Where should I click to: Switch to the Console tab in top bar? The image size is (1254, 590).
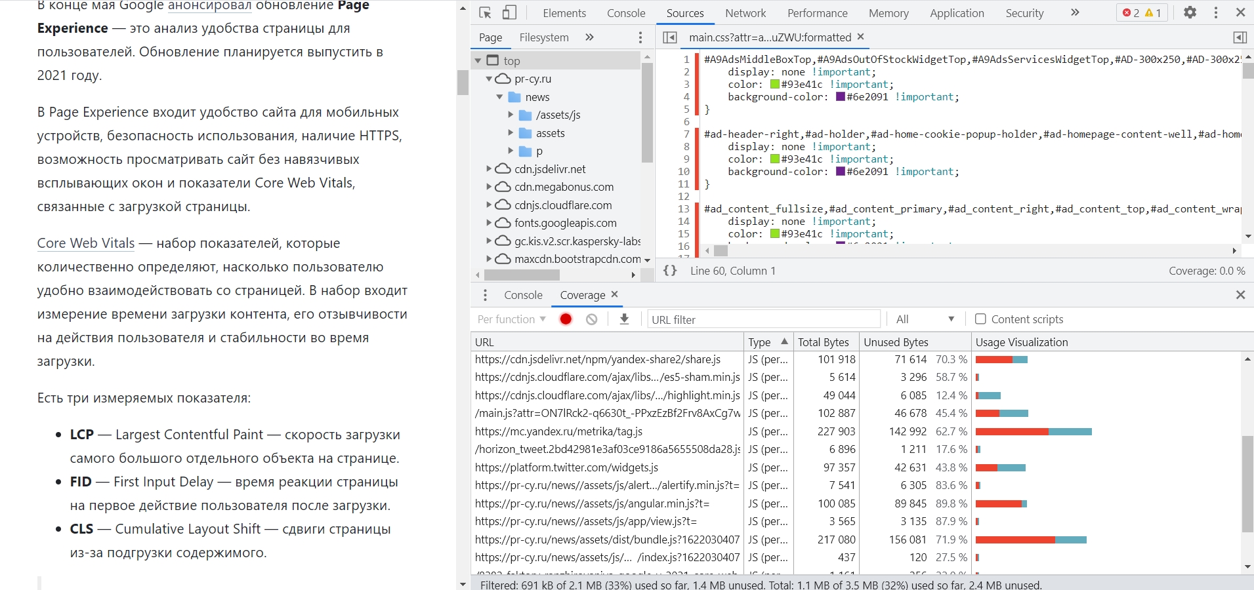pyautogui.click(x=626, y=13)
